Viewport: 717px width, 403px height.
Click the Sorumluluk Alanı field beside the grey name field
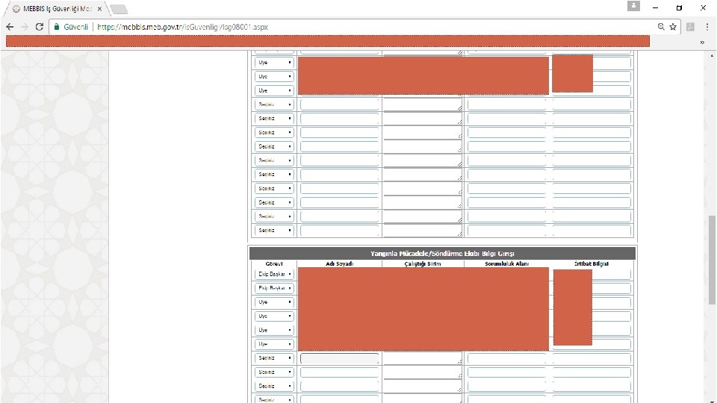click(506, 358)
